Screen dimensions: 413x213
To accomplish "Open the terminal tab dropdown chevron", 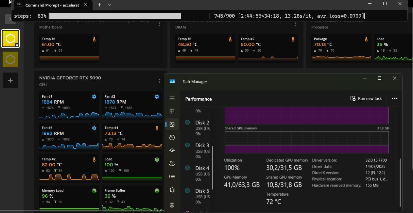I will click(109, 5).
